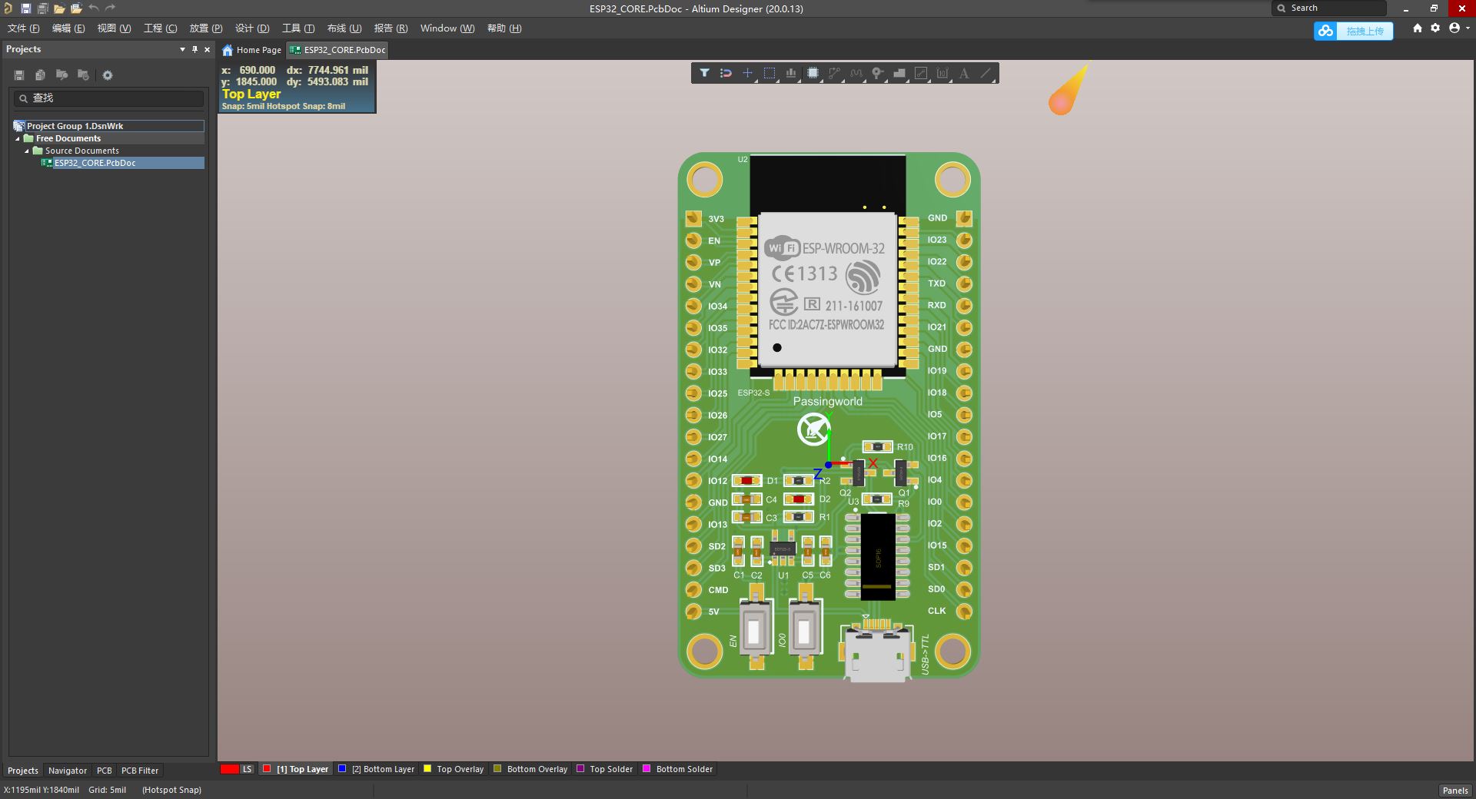Select the Bottom Solder layer tab

point(679,769)
